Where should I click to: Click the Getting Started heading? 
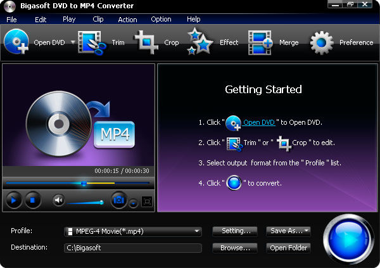pos(263,89)
